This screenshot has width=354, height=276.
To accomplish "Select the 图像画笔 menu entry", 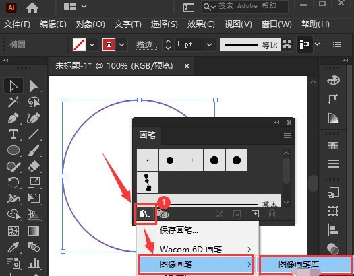I will tap(196, 264).
